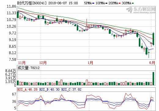Click the 成交量:78212 volume header
Viewport: 159px width, 111px height.
click(28, 68)
